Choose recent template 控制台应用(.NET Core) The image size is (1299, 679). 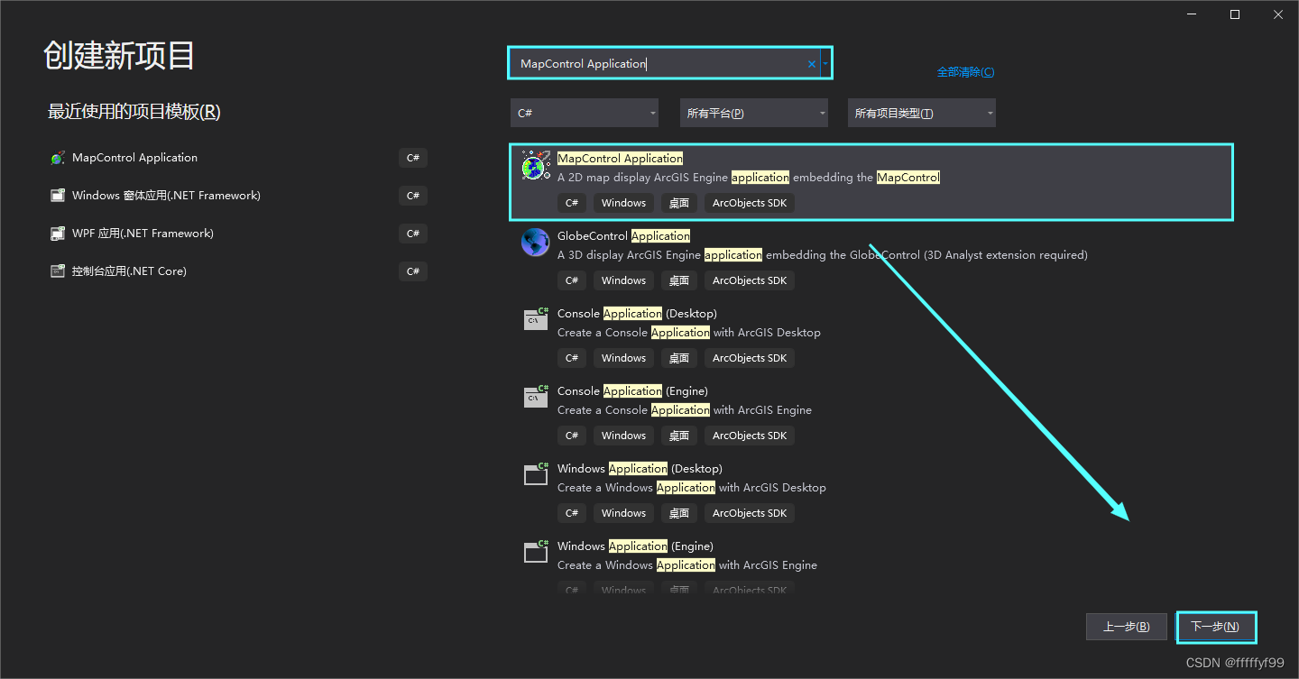[238, 271]
